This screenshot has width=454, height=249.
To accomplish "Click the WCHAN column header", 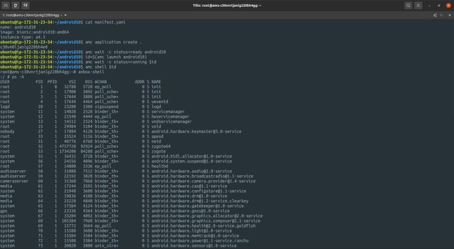I will pos(100,82).
